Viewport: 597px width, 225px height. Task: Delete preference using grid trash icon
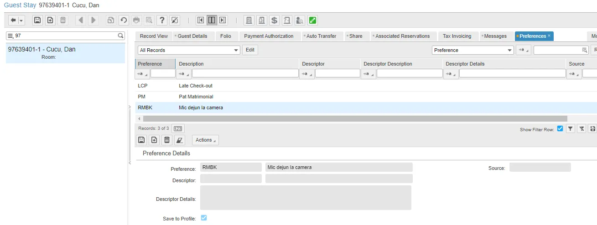tap(167, 140)
